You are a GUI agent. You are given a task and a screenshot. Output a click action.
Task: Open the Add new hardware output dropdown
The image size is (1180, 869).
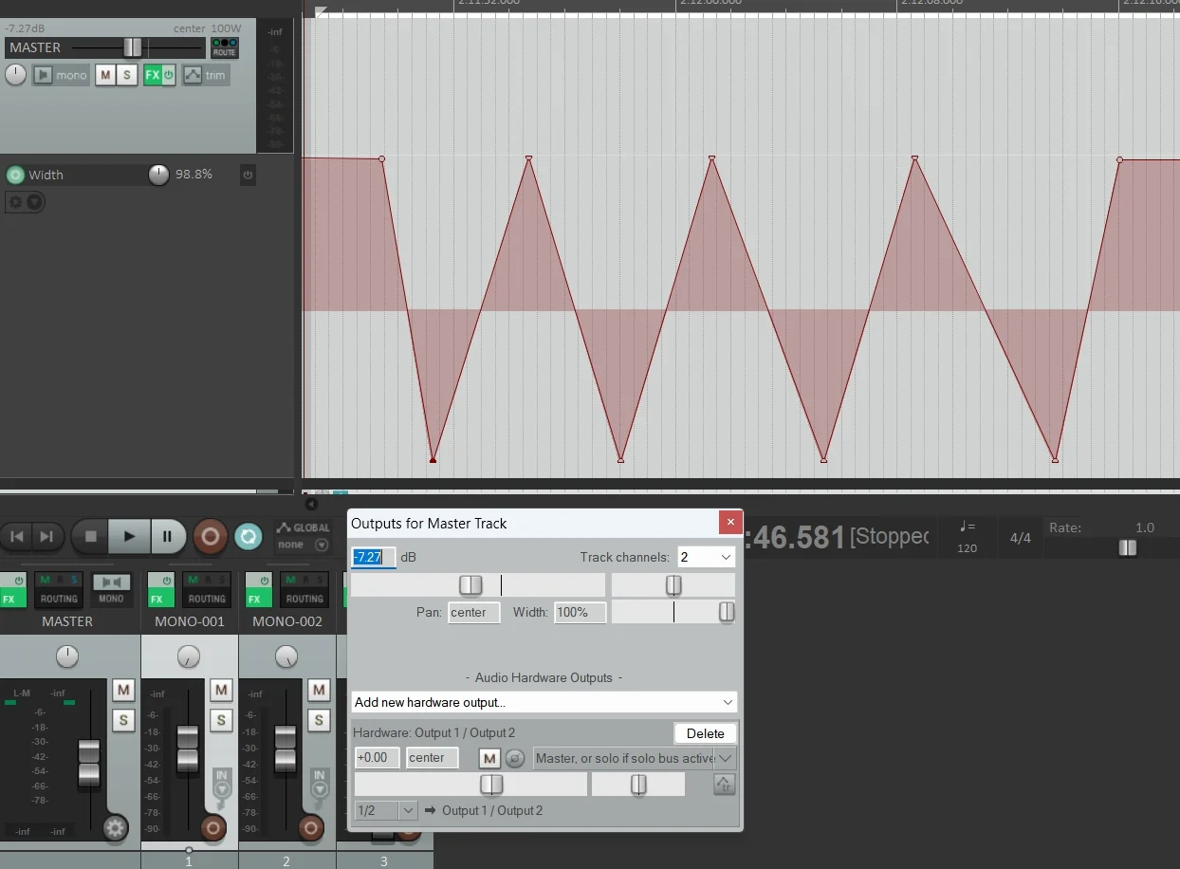pos(544,702)
